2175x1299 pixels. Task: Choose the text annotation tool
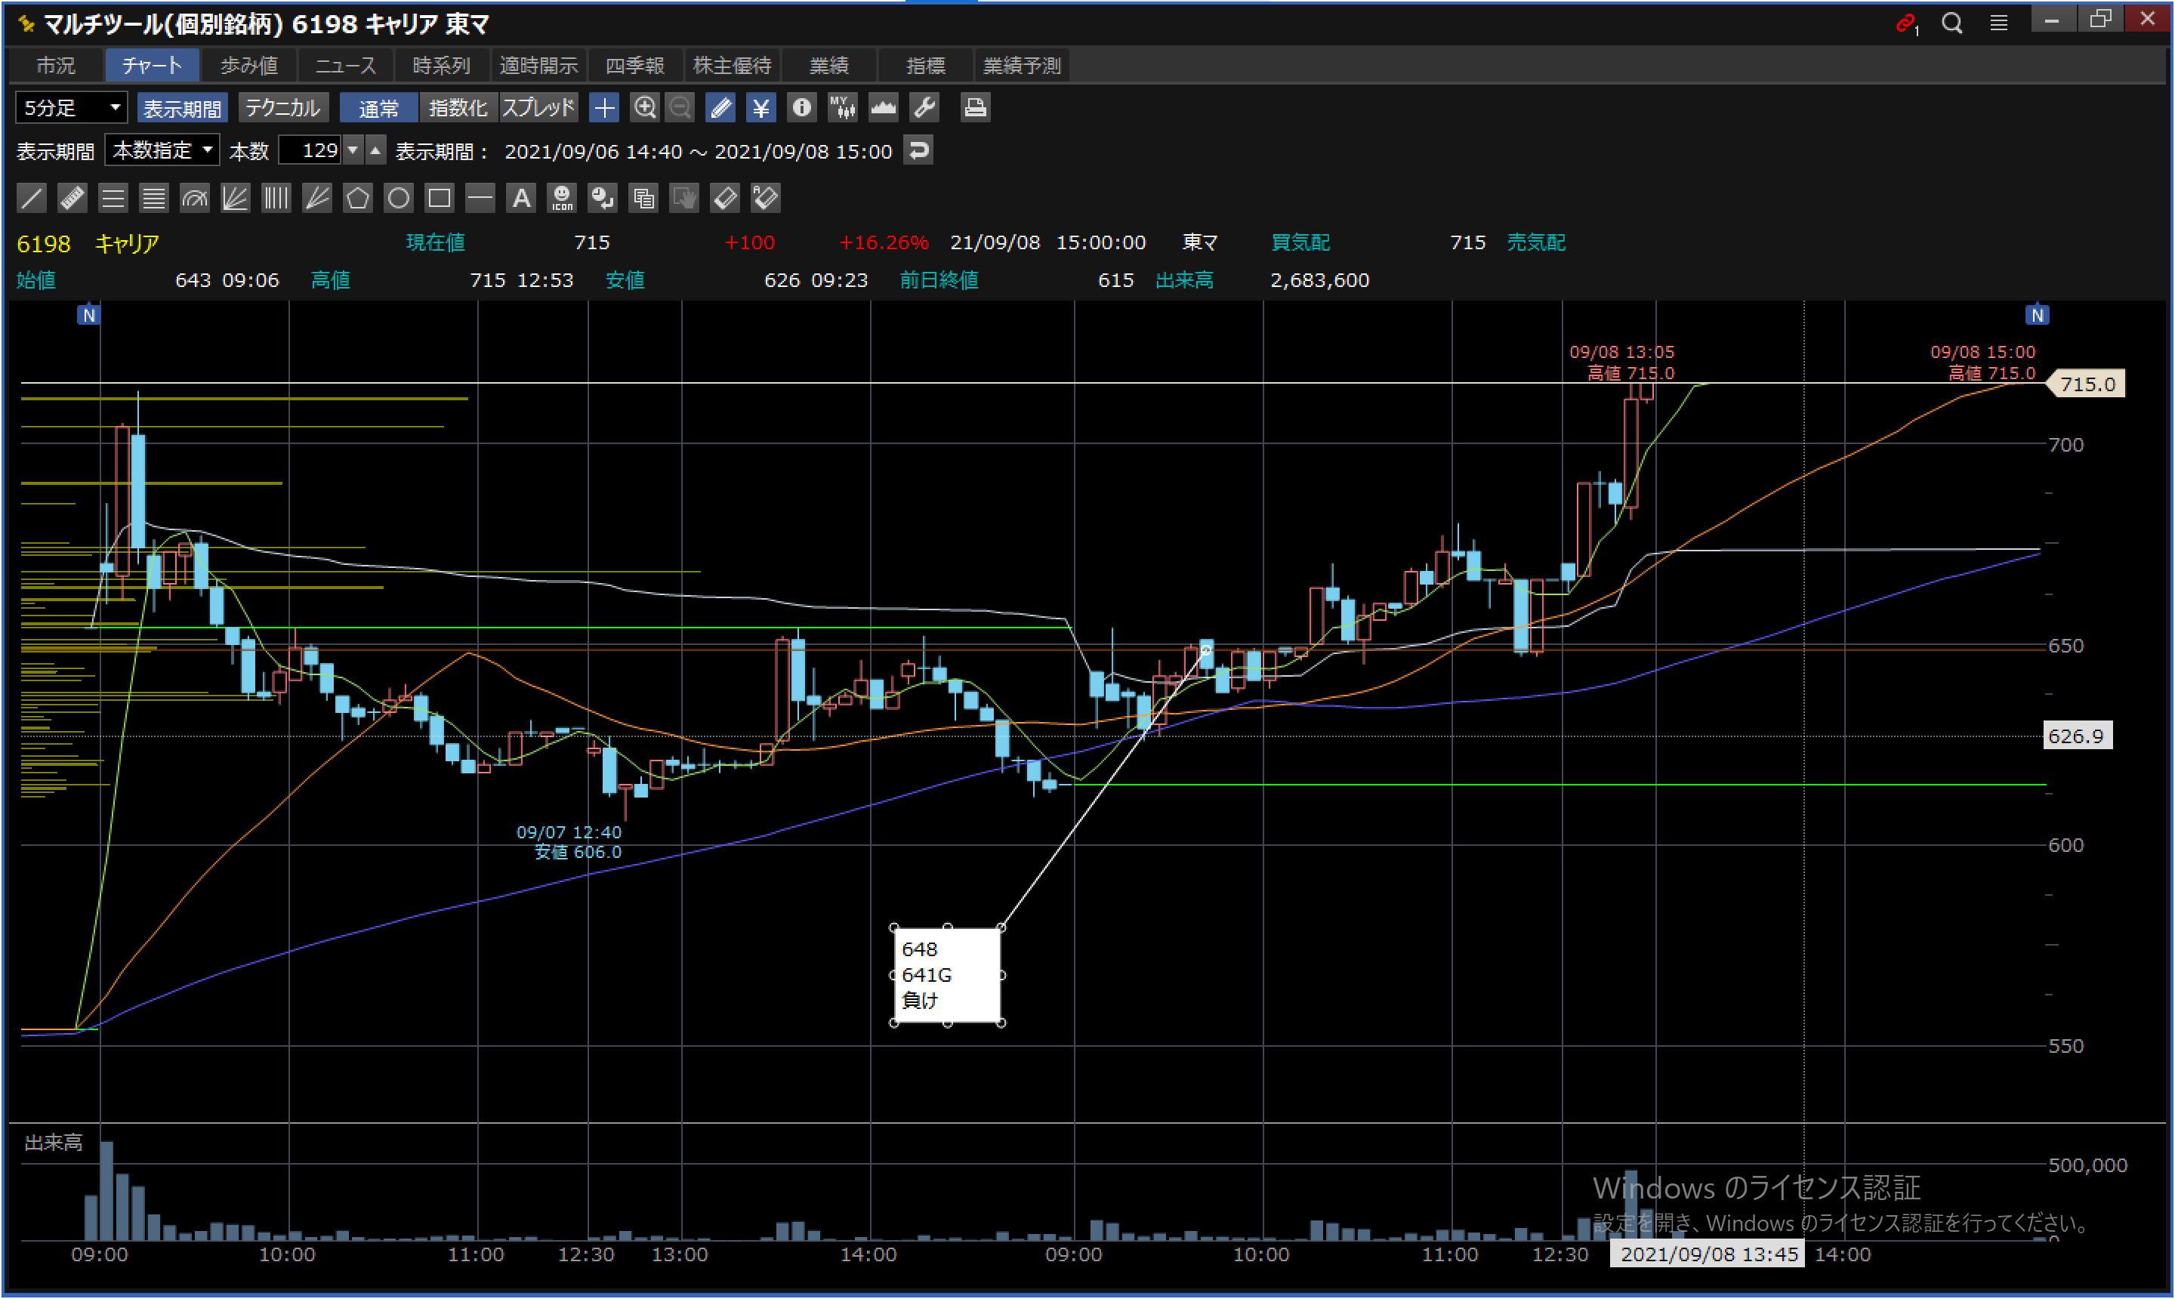pyautogui.click(x=521, y=198)
